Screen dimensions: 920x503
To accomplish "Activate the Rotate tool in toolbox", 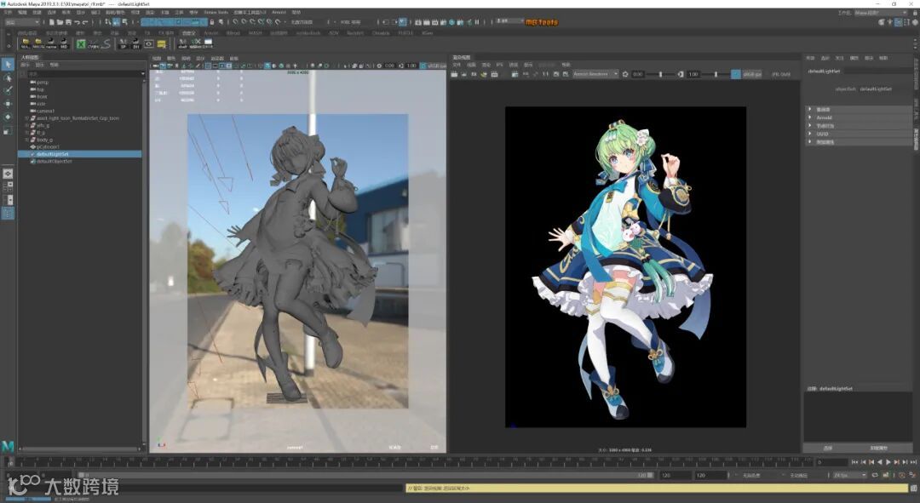I will pyautogui.click(x=8, y=117).
